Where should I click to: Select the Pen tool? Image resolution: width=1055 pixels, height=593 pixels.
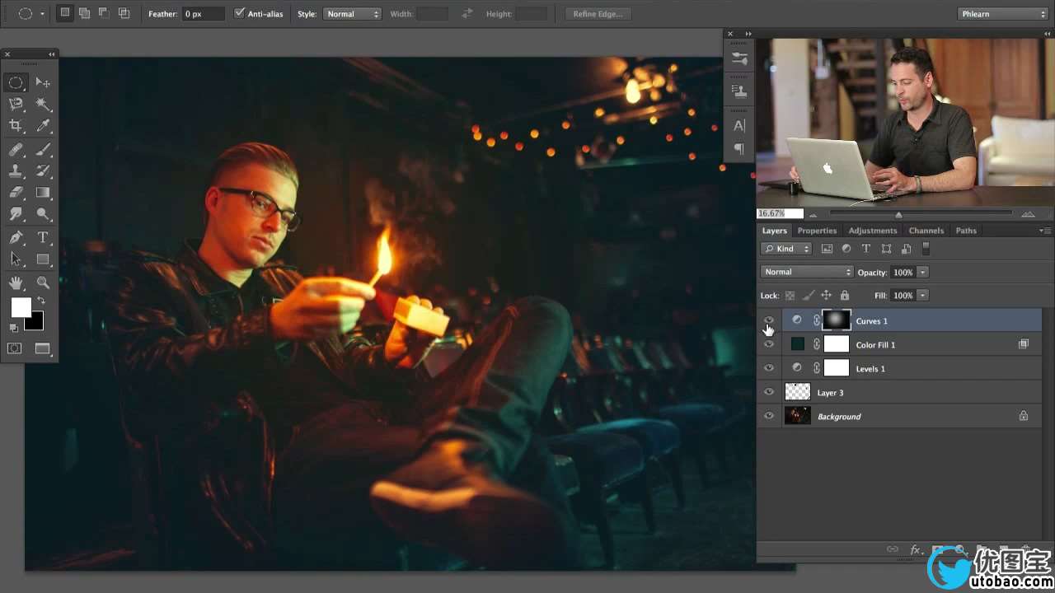[16, 238]
